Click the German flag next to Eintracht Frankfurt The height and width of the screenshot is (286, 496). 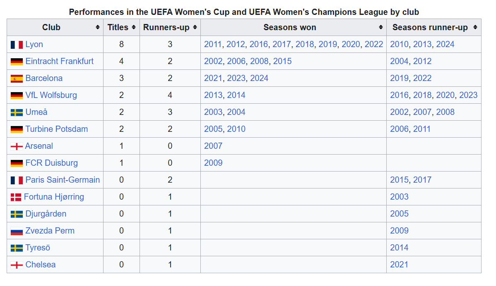point(17,62)
